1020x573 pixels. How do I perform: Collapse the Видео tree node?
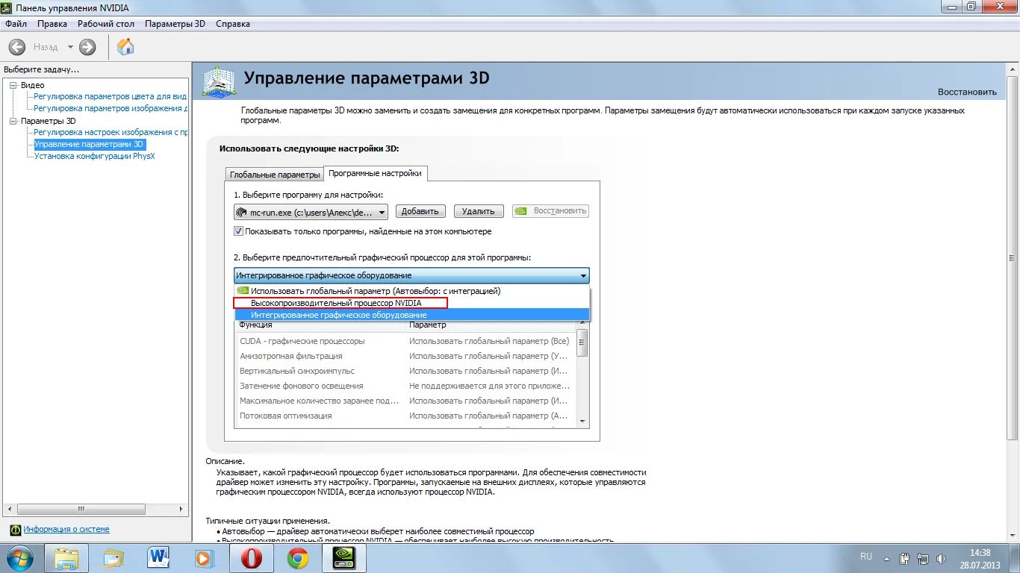pyautogui.click(x=12, y=85)
